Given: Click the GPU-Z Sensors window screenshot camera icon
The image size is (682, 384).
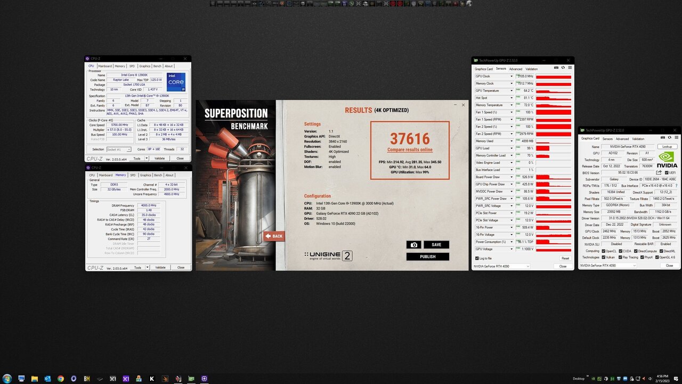Looking at the screenshot, I should coord(556,68).
